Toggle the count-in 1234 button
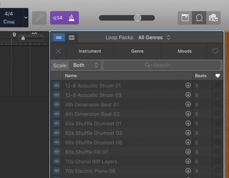The image size is (229, 178). (x=57, y=18)
